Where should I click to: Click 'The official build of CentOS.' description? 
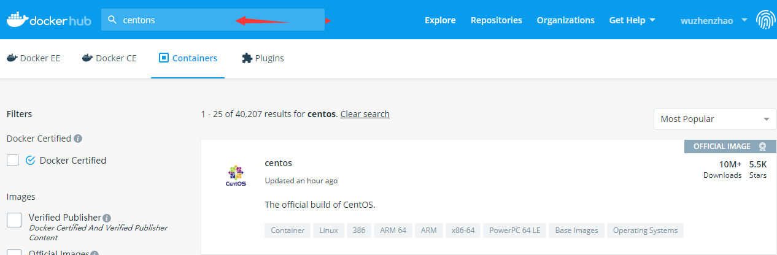(x=320, y=205)
